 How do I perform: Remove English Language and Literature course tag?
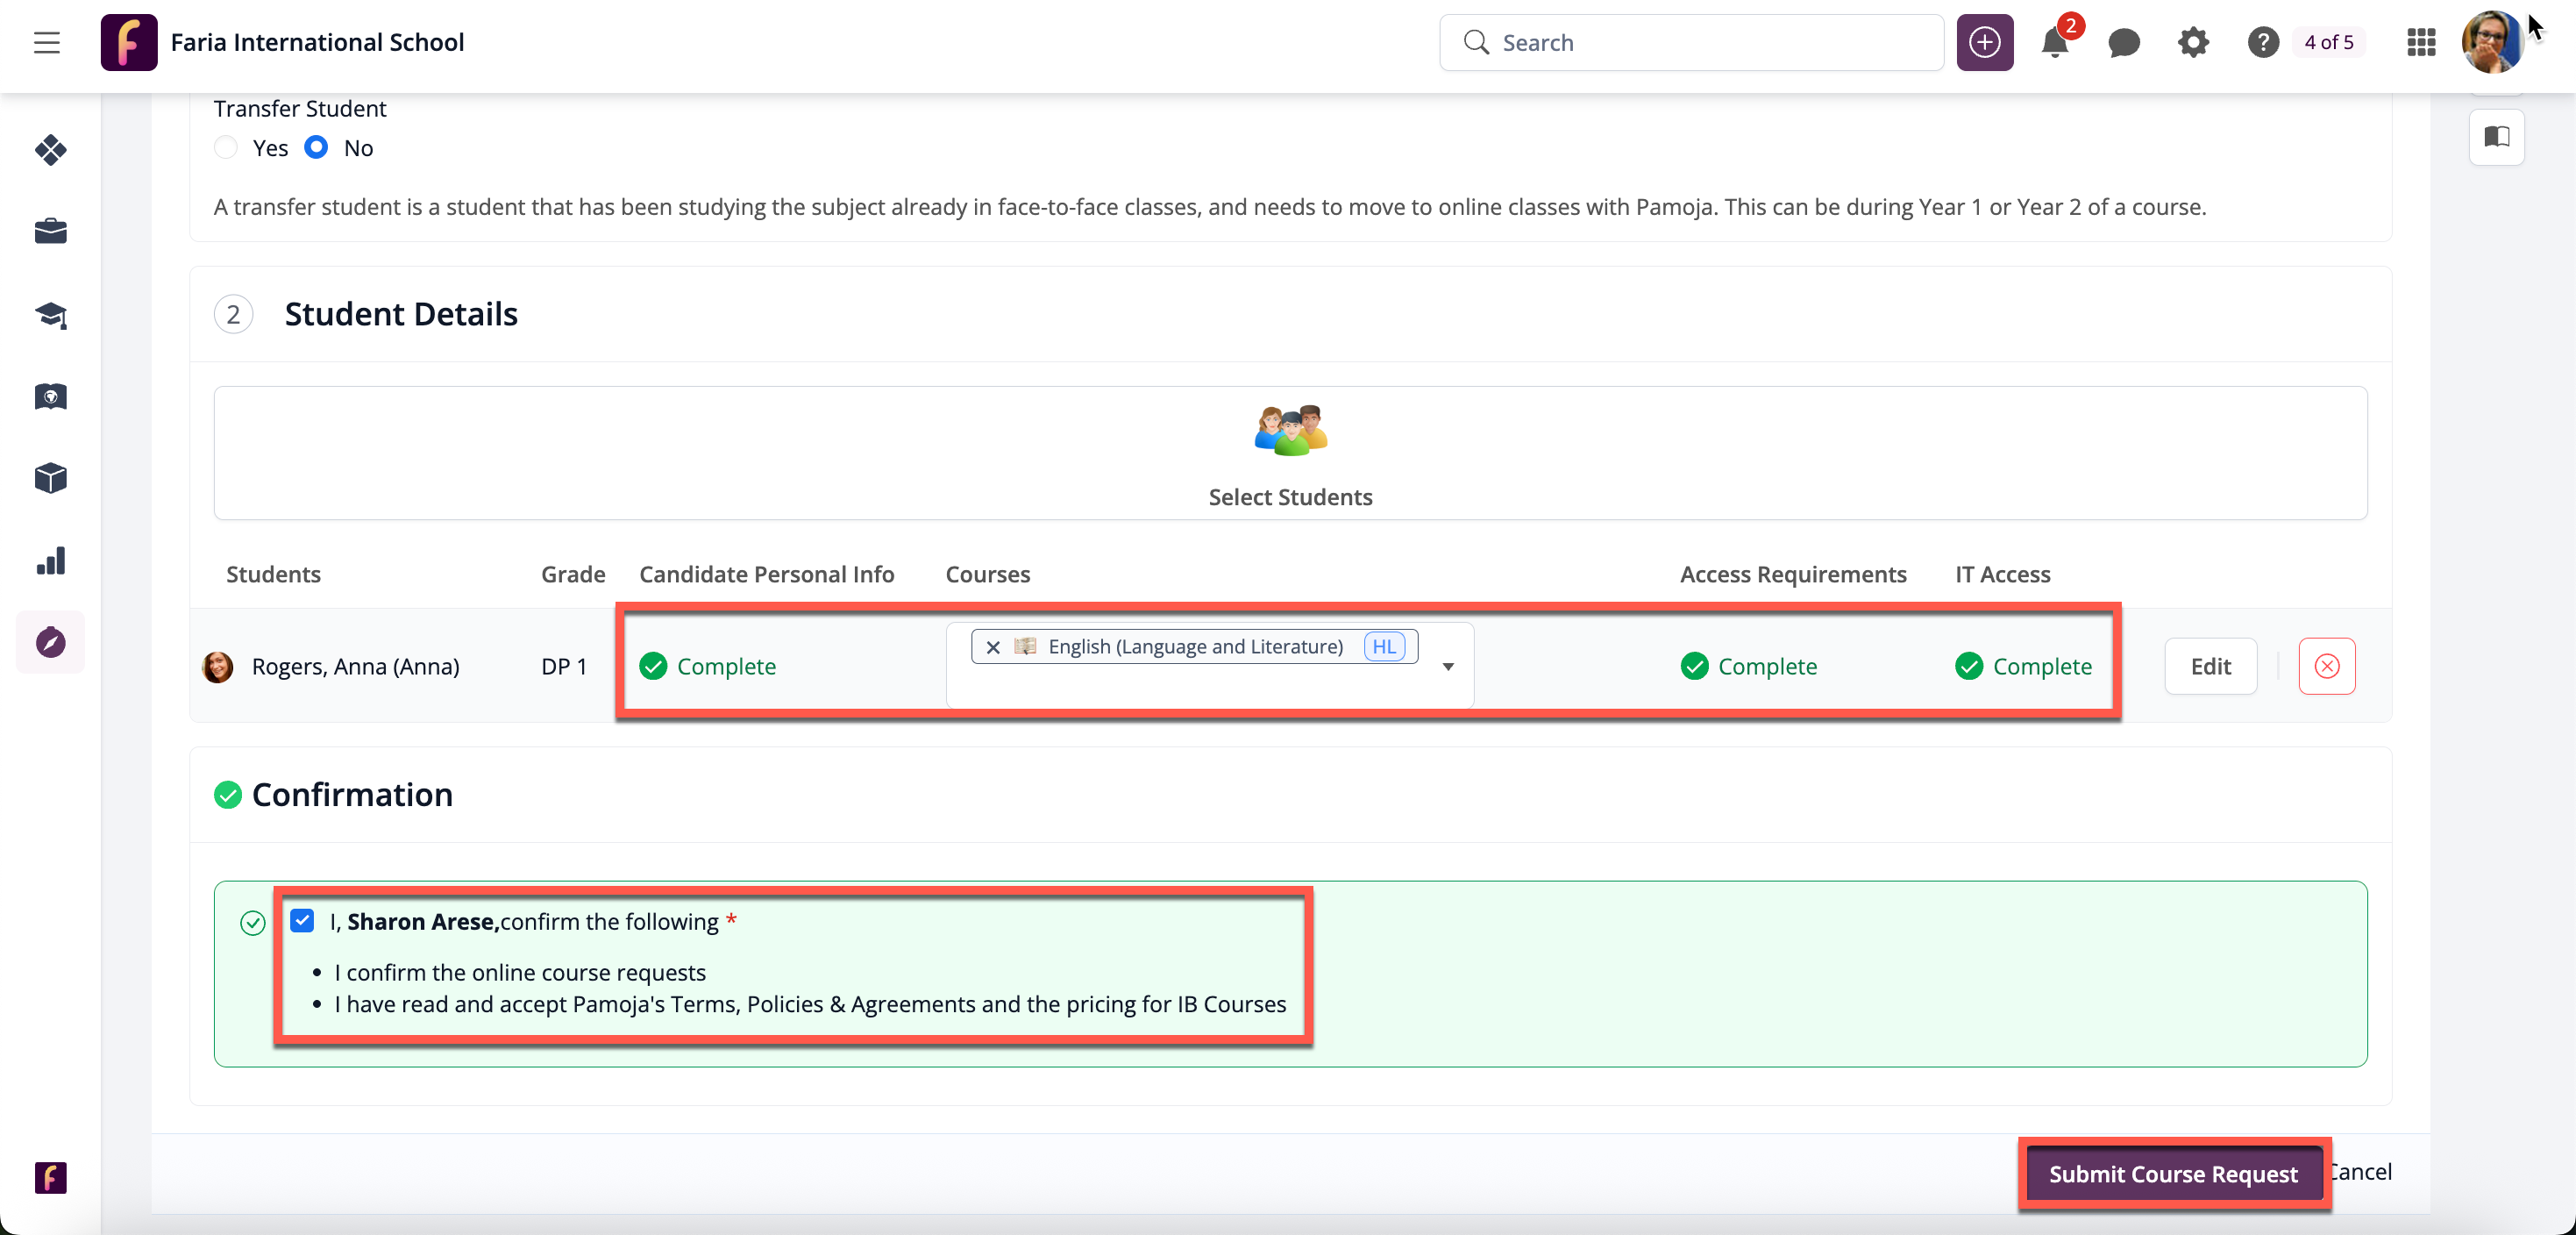(993, 647)
